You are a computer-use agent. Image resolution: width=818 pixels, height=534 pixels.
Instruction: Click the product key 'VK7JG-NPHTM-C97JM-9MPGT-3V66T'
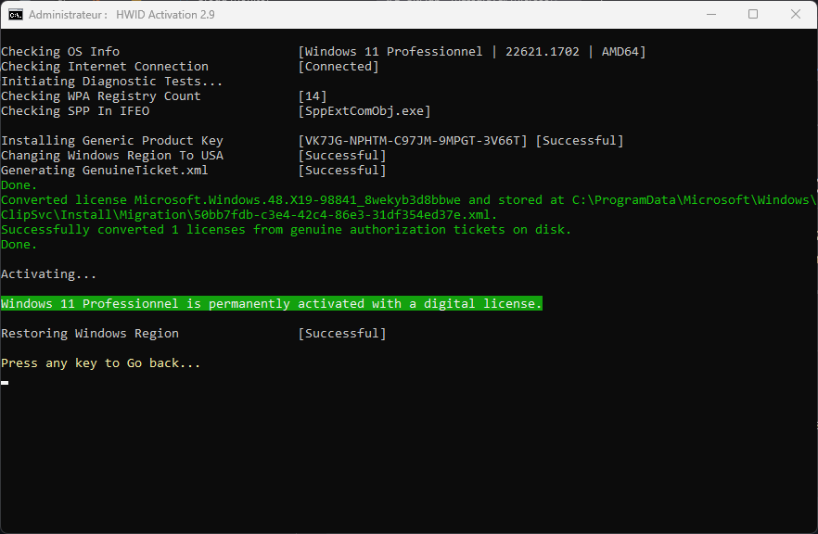pyautogui.click(x=413, y=141)
